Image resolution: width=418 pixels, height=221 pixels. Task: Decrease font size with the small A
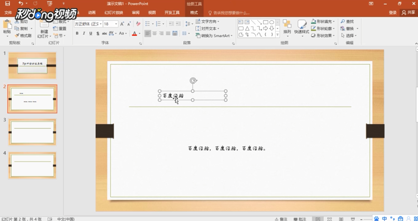coord(129,24)
